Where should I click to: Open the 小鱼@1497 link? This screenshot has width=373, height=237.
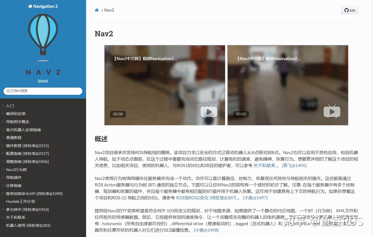point(255,198)
